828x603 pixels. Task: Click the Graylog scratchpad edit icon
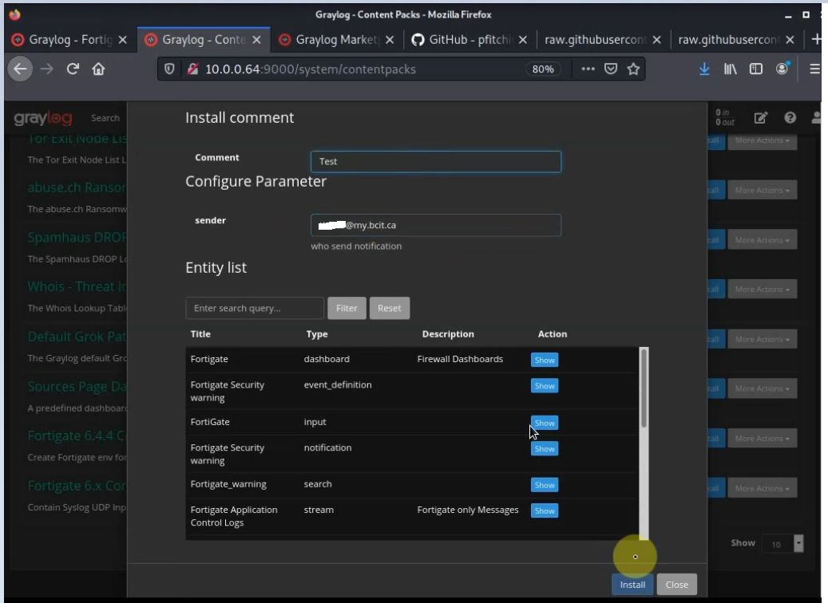click(x=760, y=117)
